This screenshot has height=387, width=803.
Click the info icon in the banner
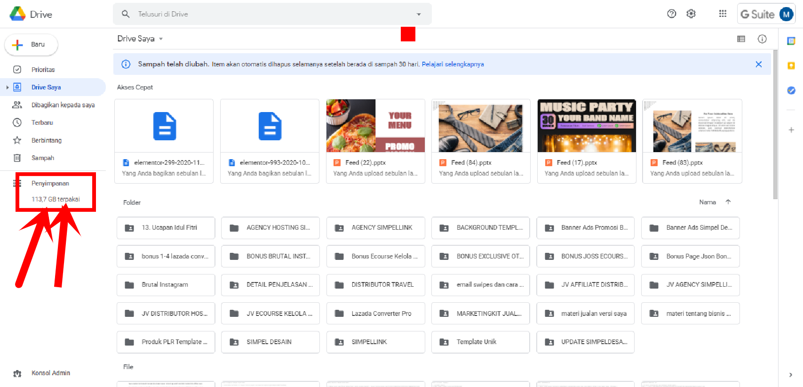126,64
